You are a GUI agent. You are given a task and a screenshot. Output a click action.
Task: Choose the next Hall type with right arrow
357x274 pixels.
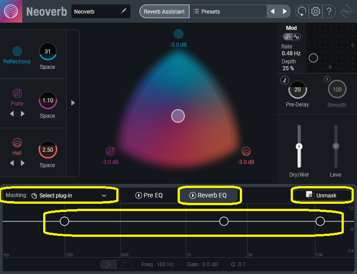click(23, 163)
